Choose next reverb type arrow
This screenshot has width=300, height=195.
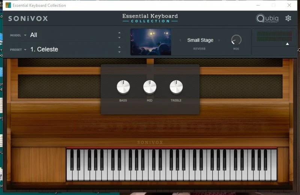click(219, 40)
